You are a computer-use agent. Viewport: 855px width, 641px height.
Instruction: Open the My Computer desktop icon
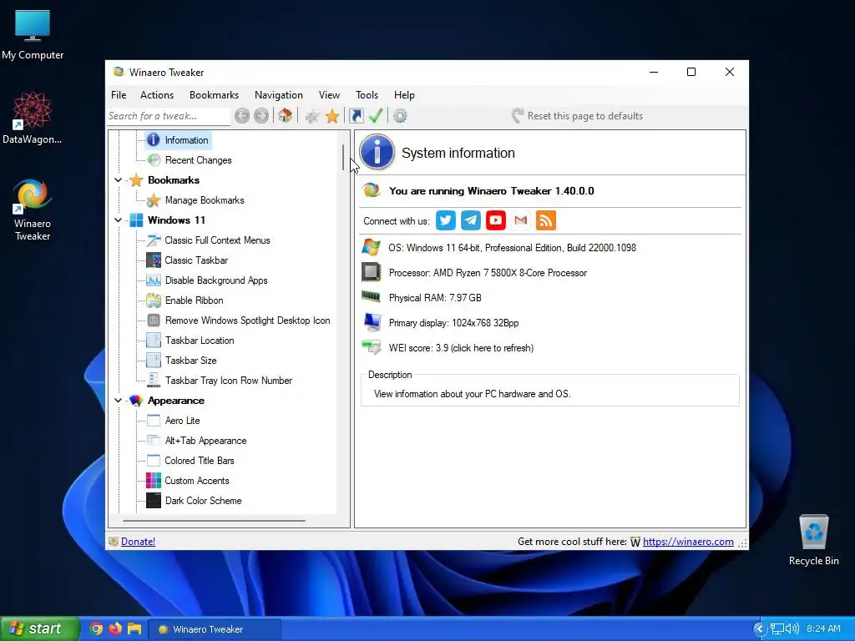[33, 34]
